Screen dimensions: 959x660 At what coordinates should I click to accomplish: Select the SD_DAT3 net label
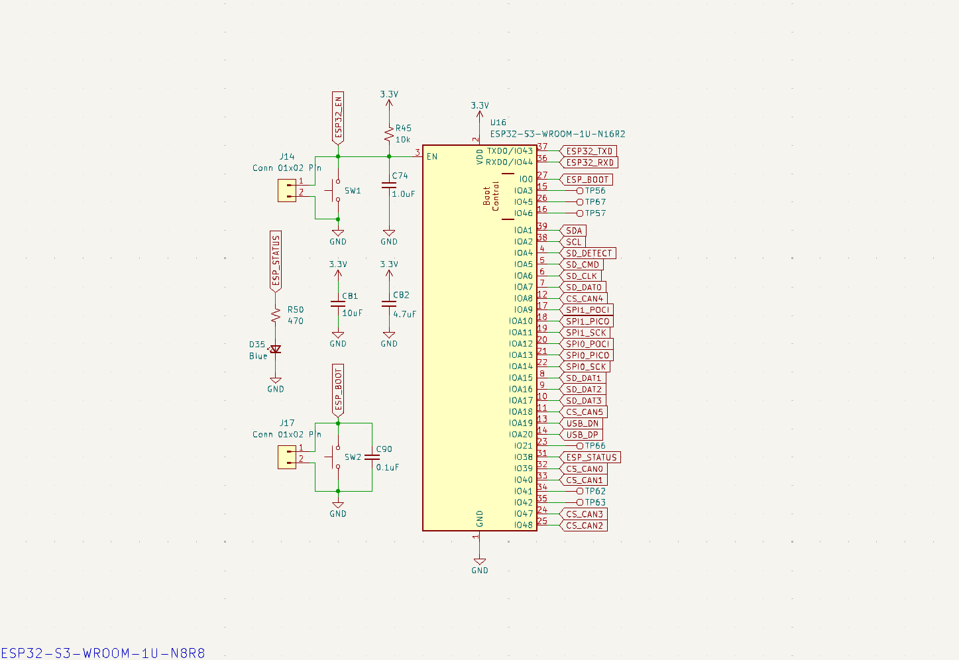click(583, 401)
